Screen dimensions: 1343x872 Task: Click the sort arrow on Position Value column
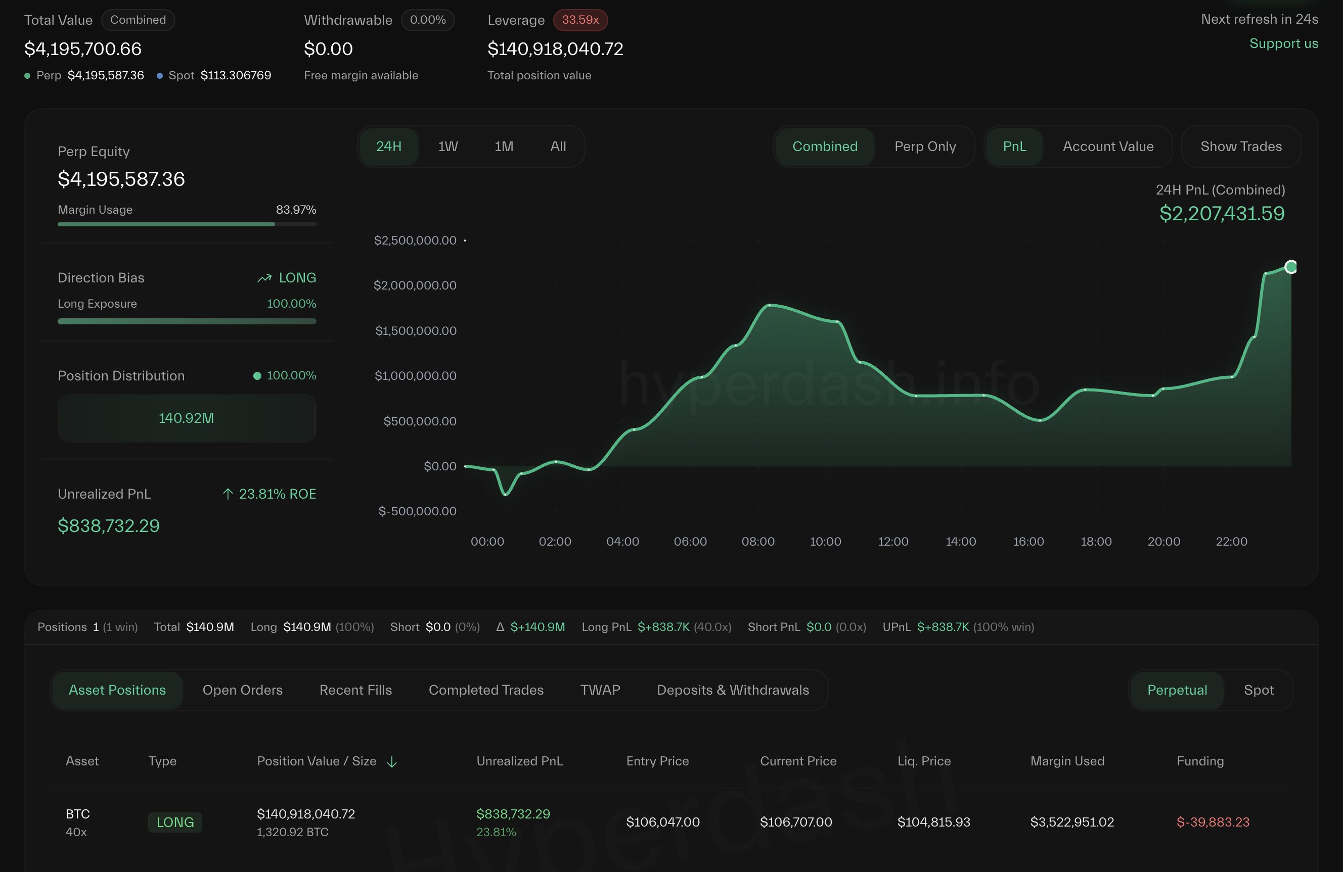[x=392, y=762]
